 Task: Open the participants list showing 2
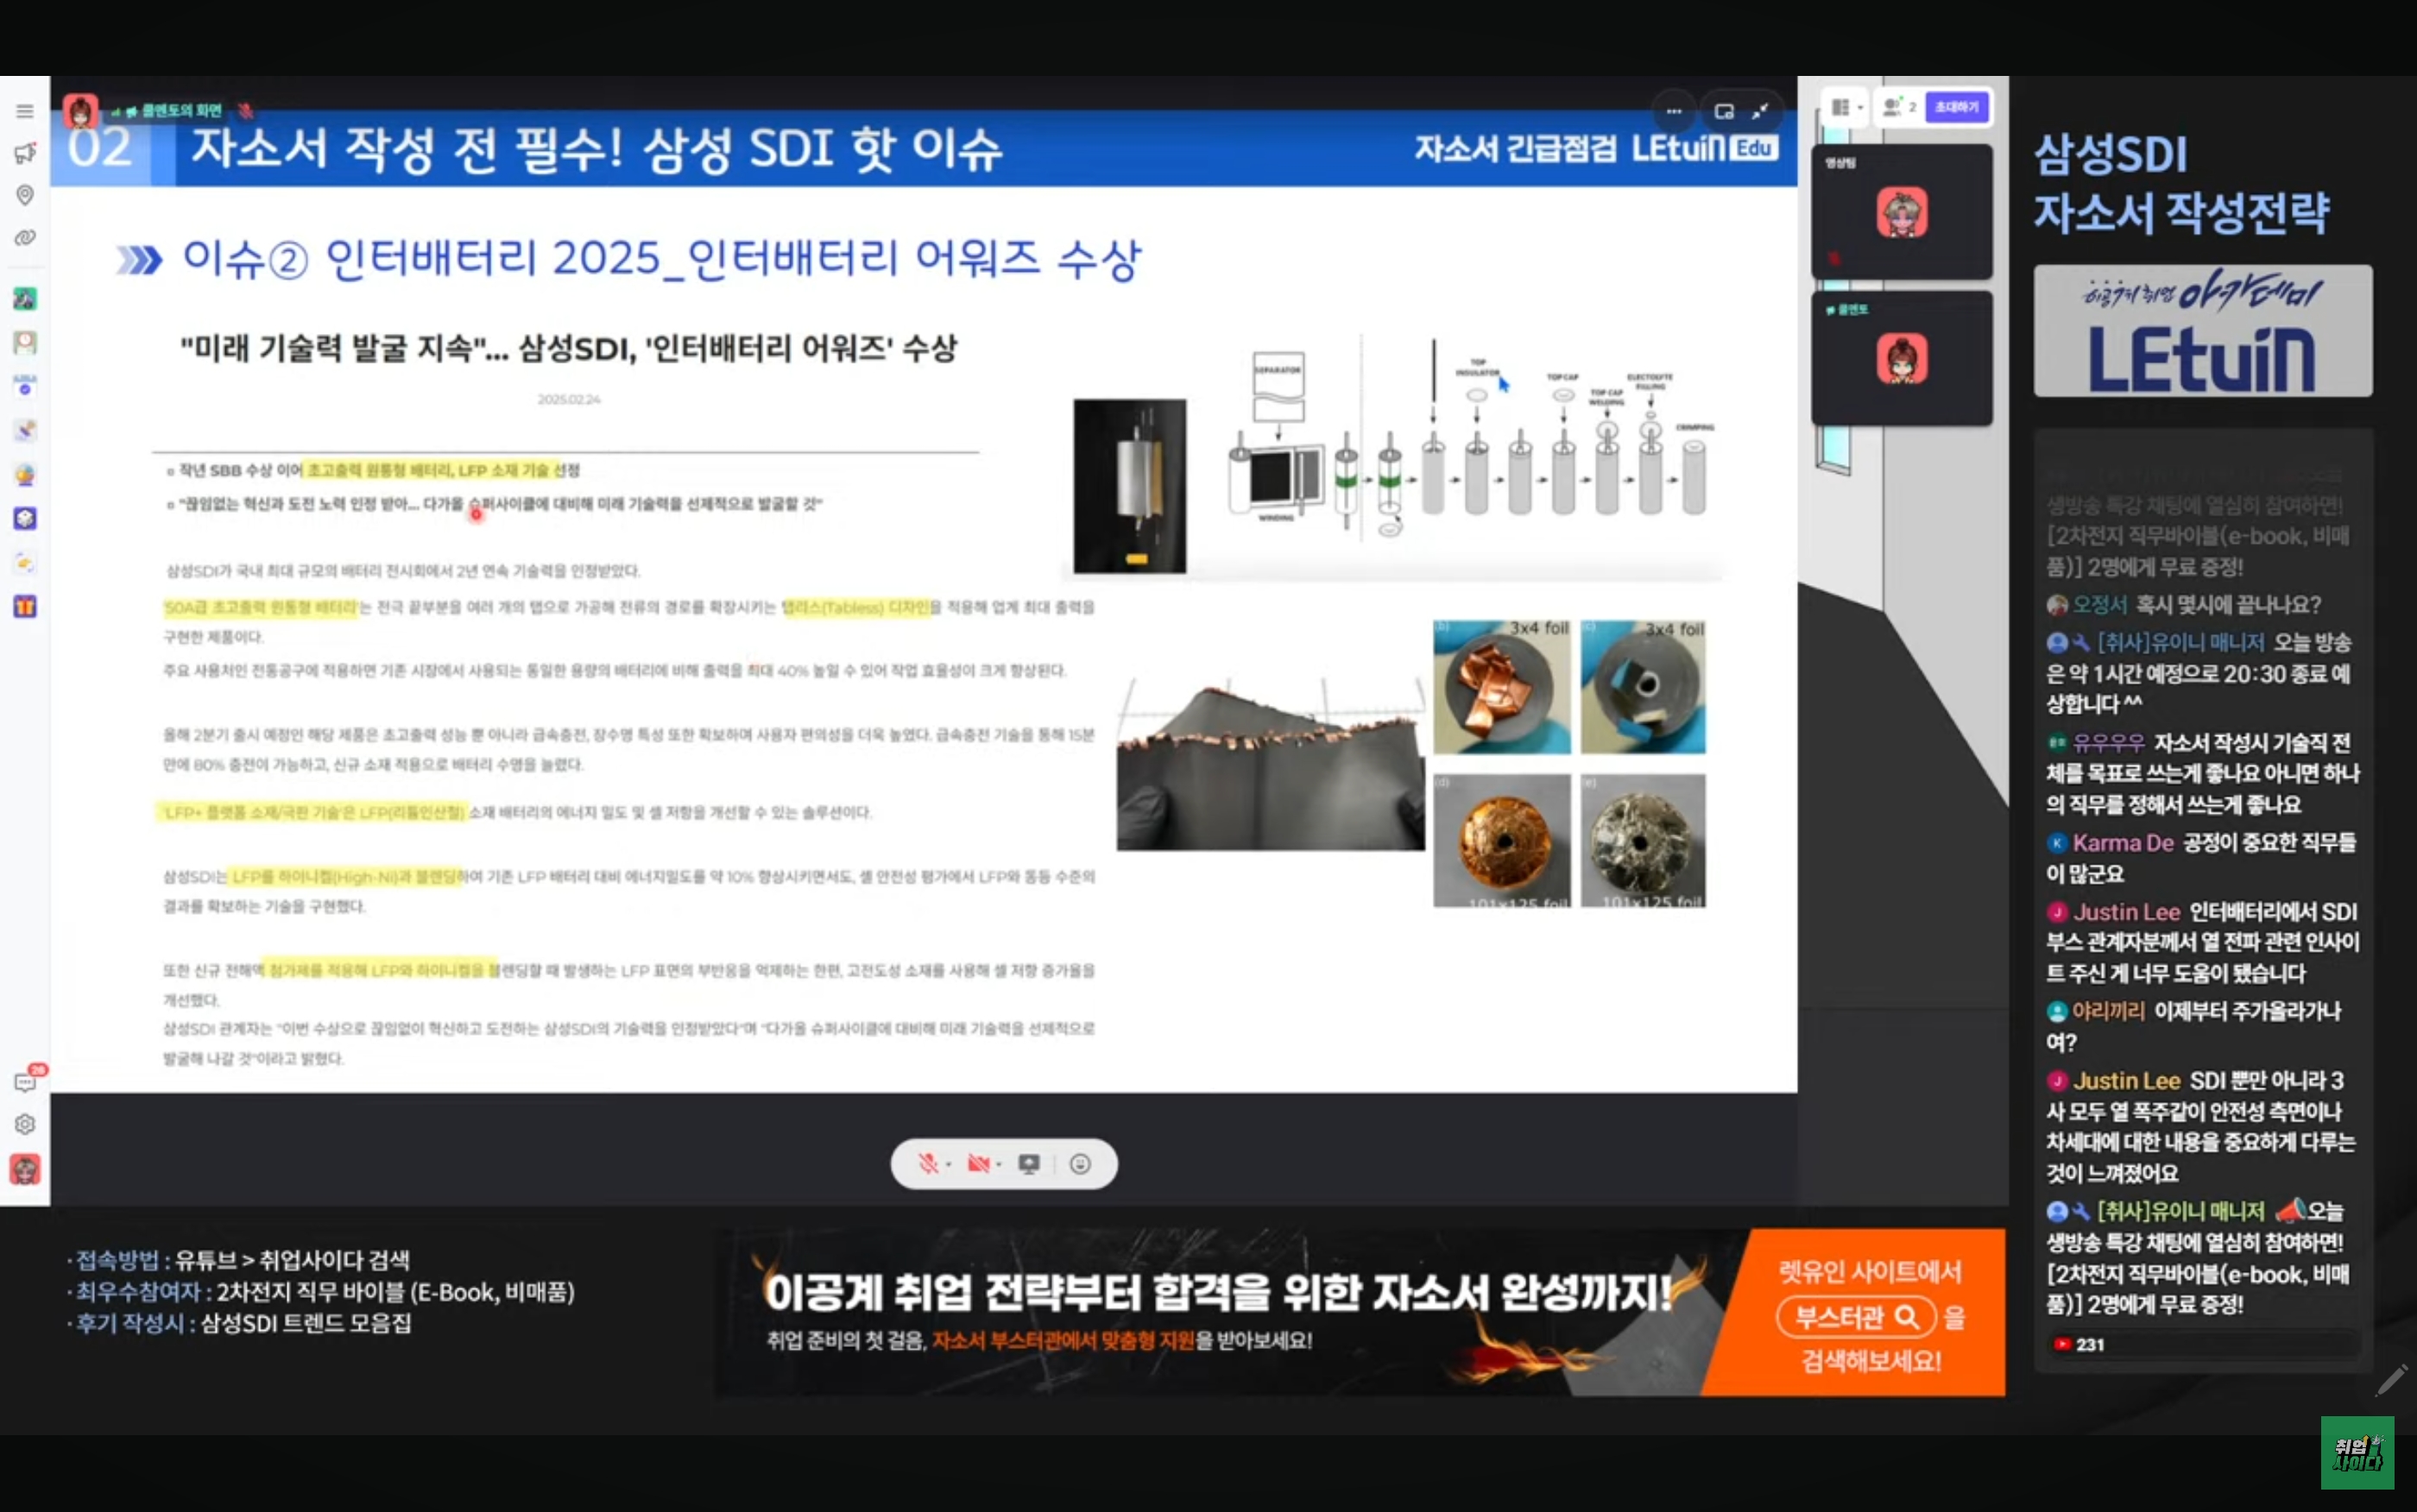[1898, 107]
